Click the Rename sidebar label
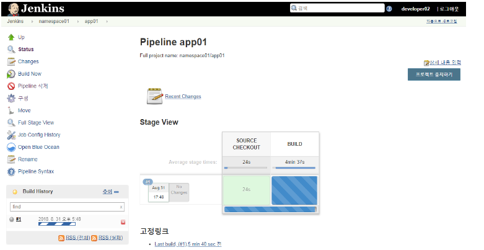This screenshot has height=250, width=484. [28, 159]
